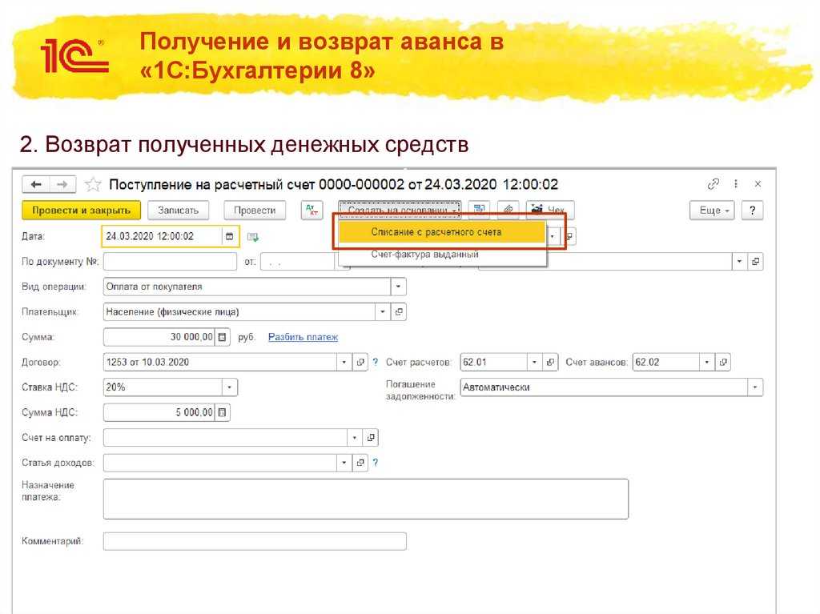
Task: Click Провести и закрыть button
Action: click(81, 211)
